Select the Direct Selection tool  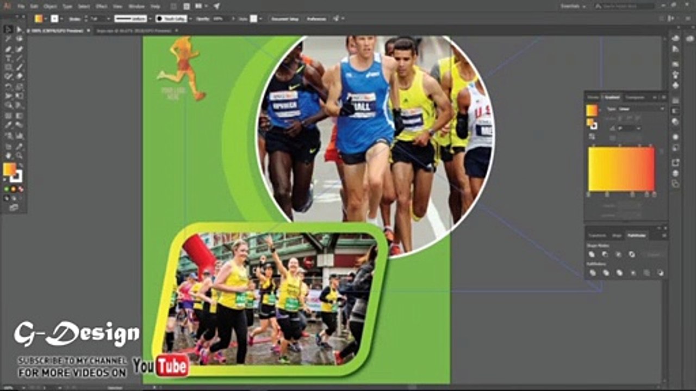pyautogui.click(x=19, y=29)
